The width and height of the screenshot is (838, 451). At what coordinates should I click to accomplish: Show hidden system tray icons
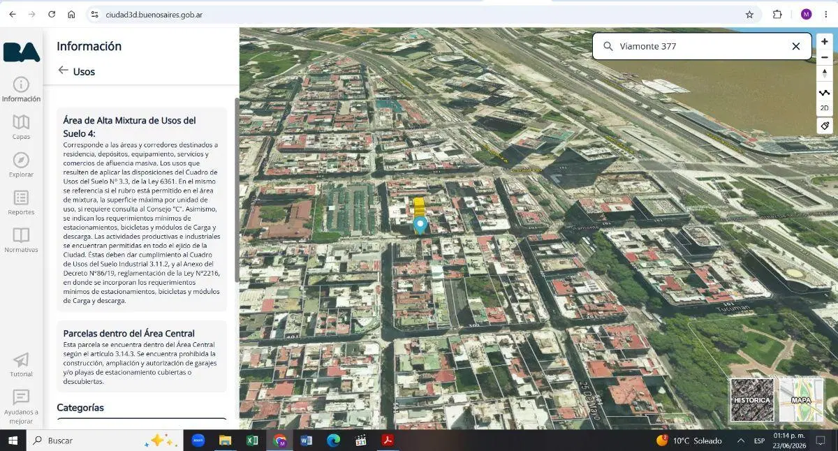pos(740,441)
